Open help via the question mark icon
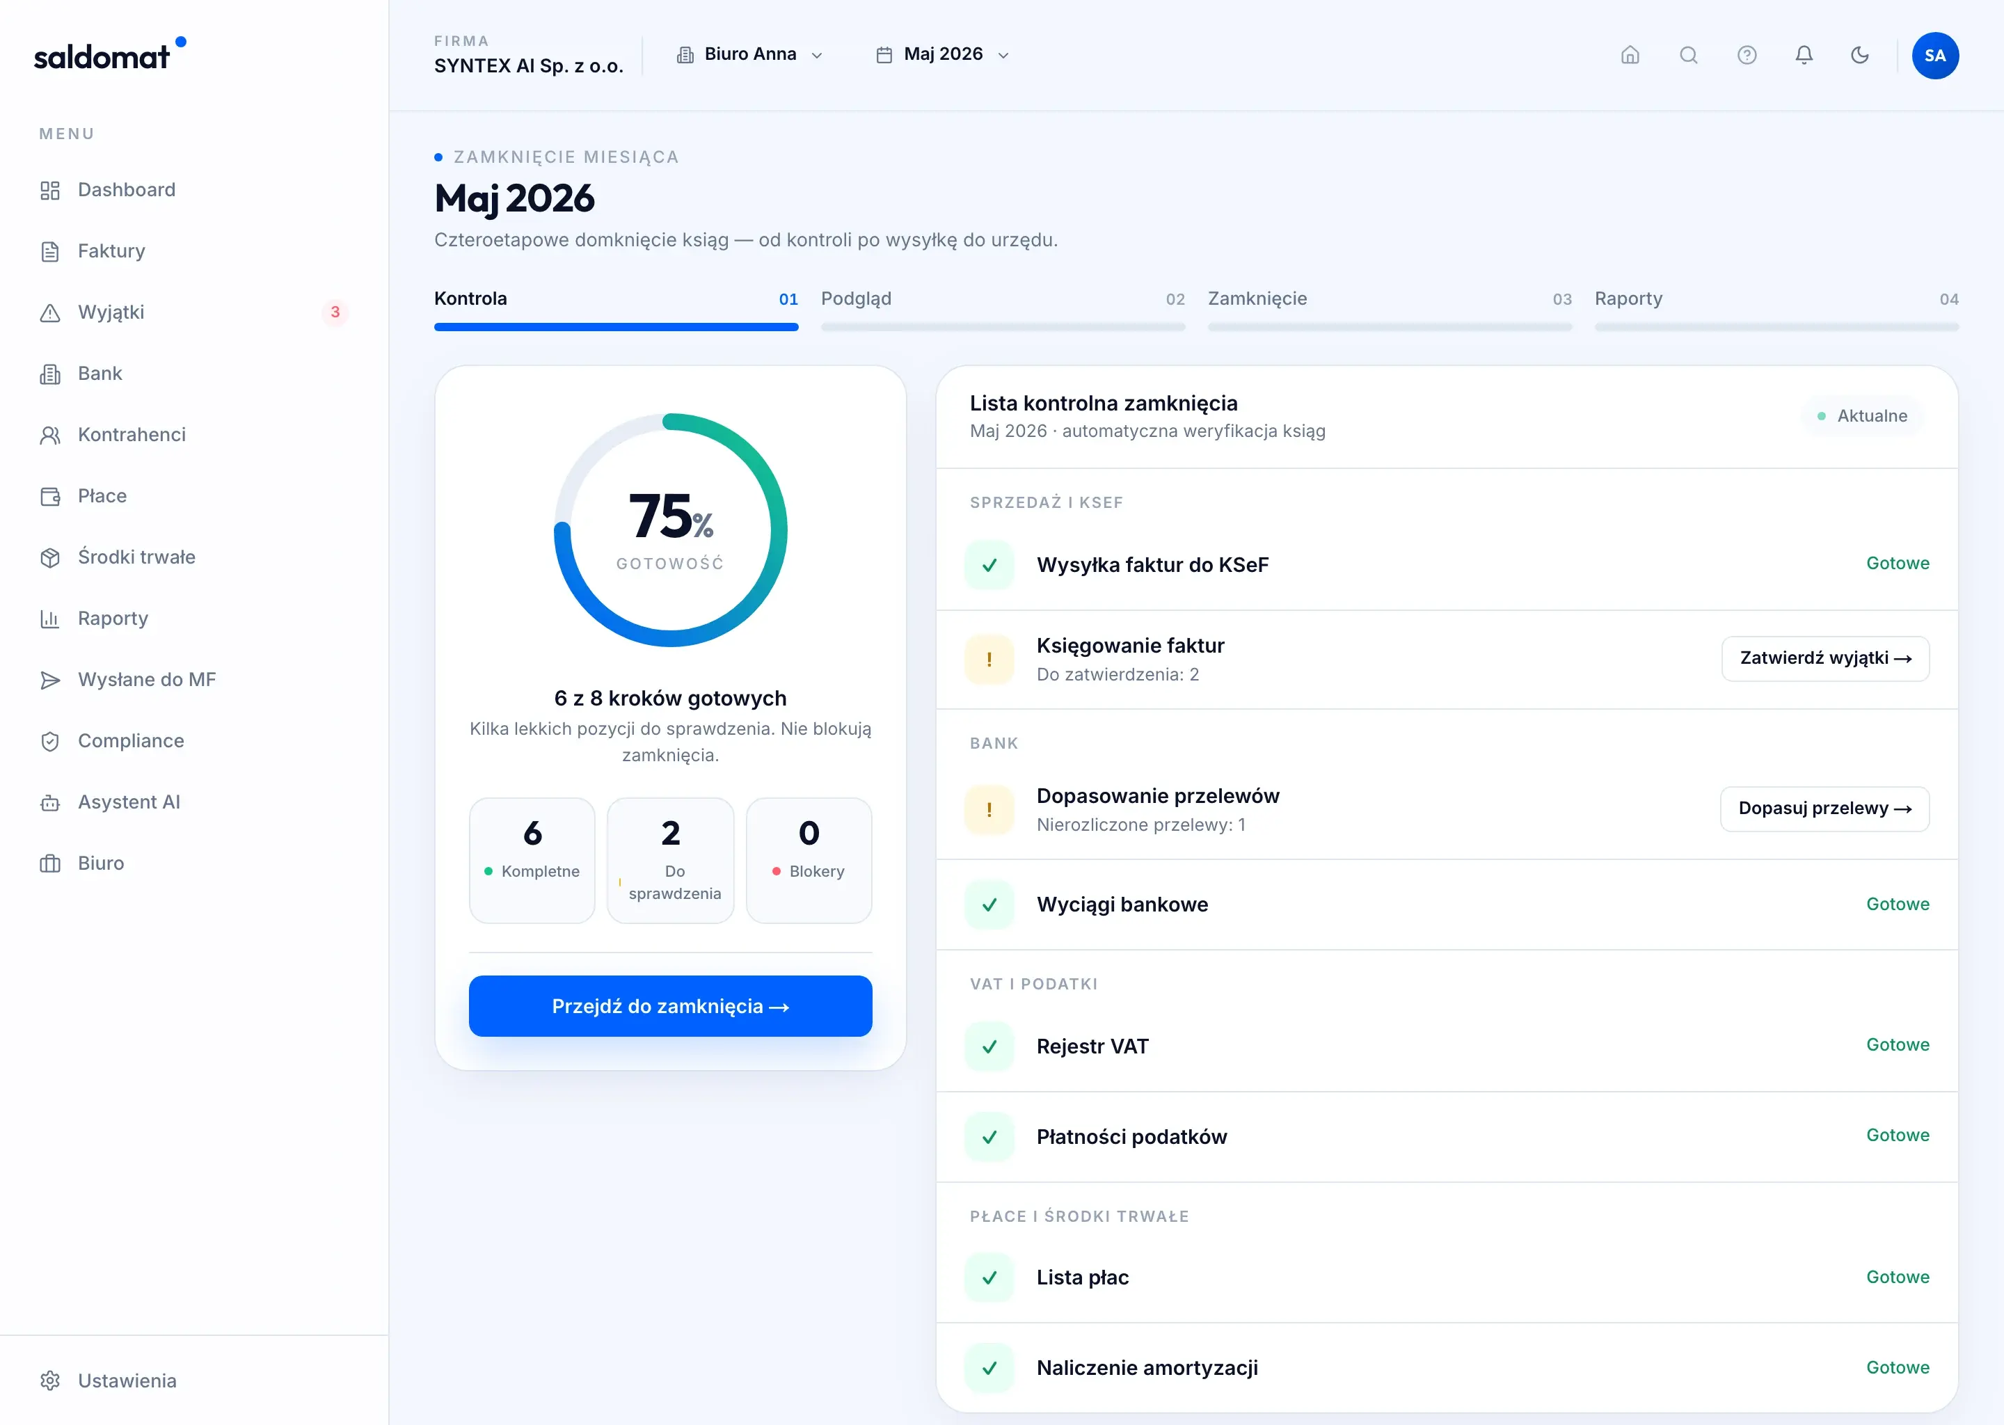Image resolution: width=2004 pixels, height=1425 pixels. [1747, 55]
